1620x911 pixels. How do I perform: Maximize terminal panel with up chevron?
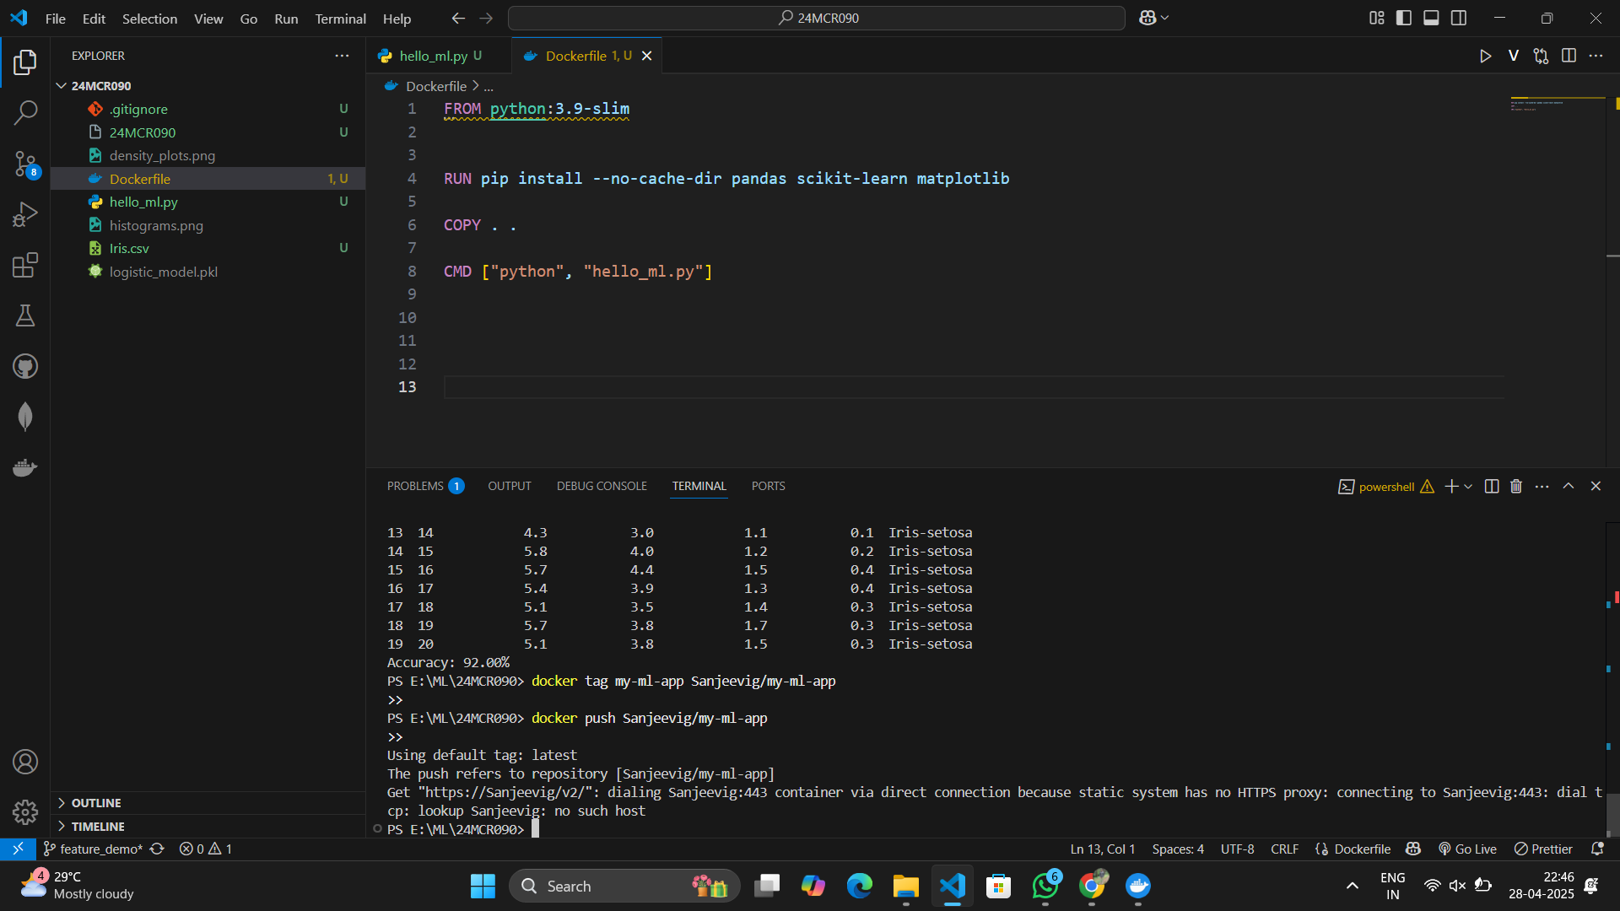1569,487
